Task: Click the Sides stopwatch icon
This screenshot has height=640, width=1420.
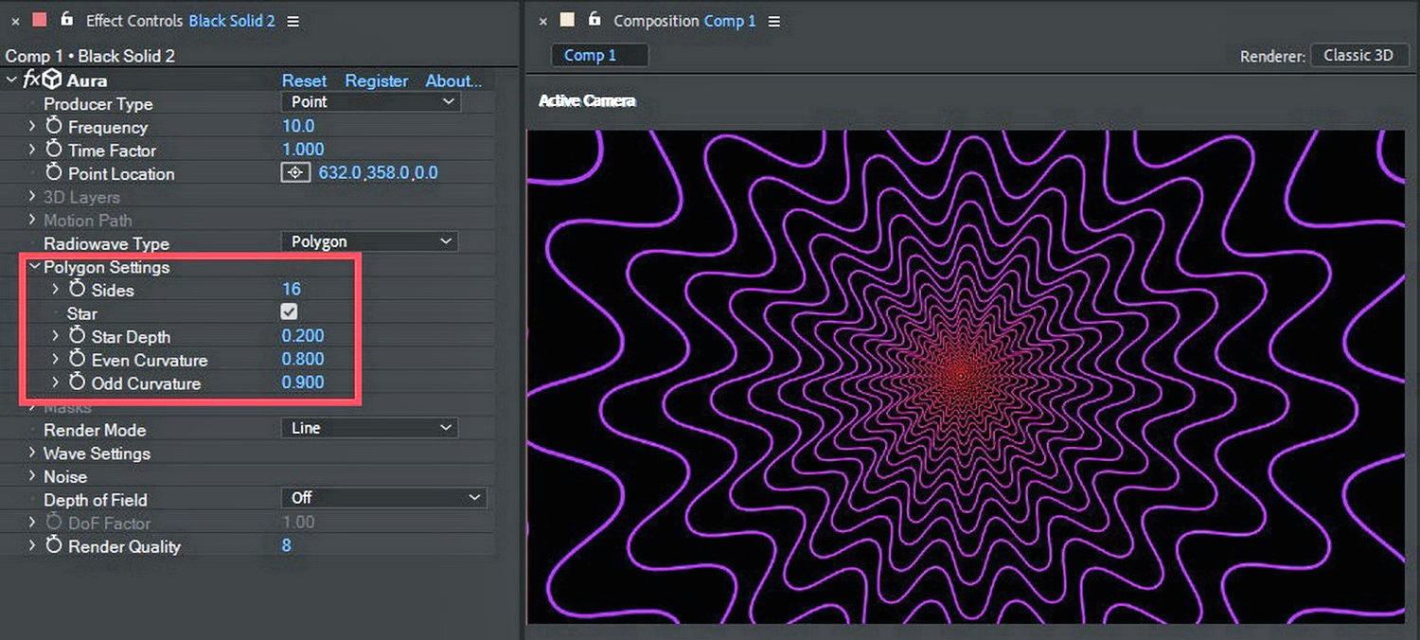Action: [77, 289]
